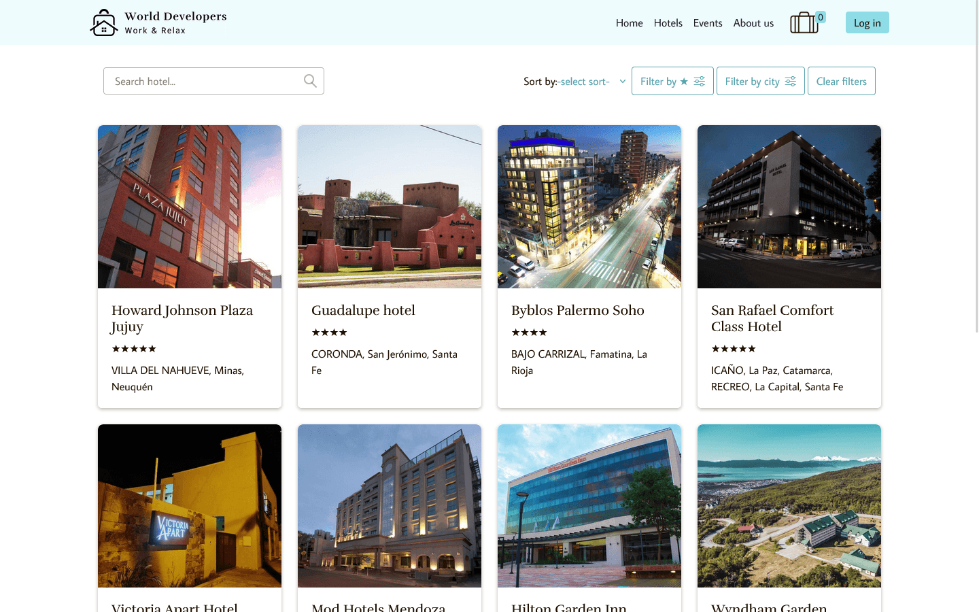Click the sliders icon in Filter by city
The width and height of the screenshot is (979, 612).
coord(790,82)
